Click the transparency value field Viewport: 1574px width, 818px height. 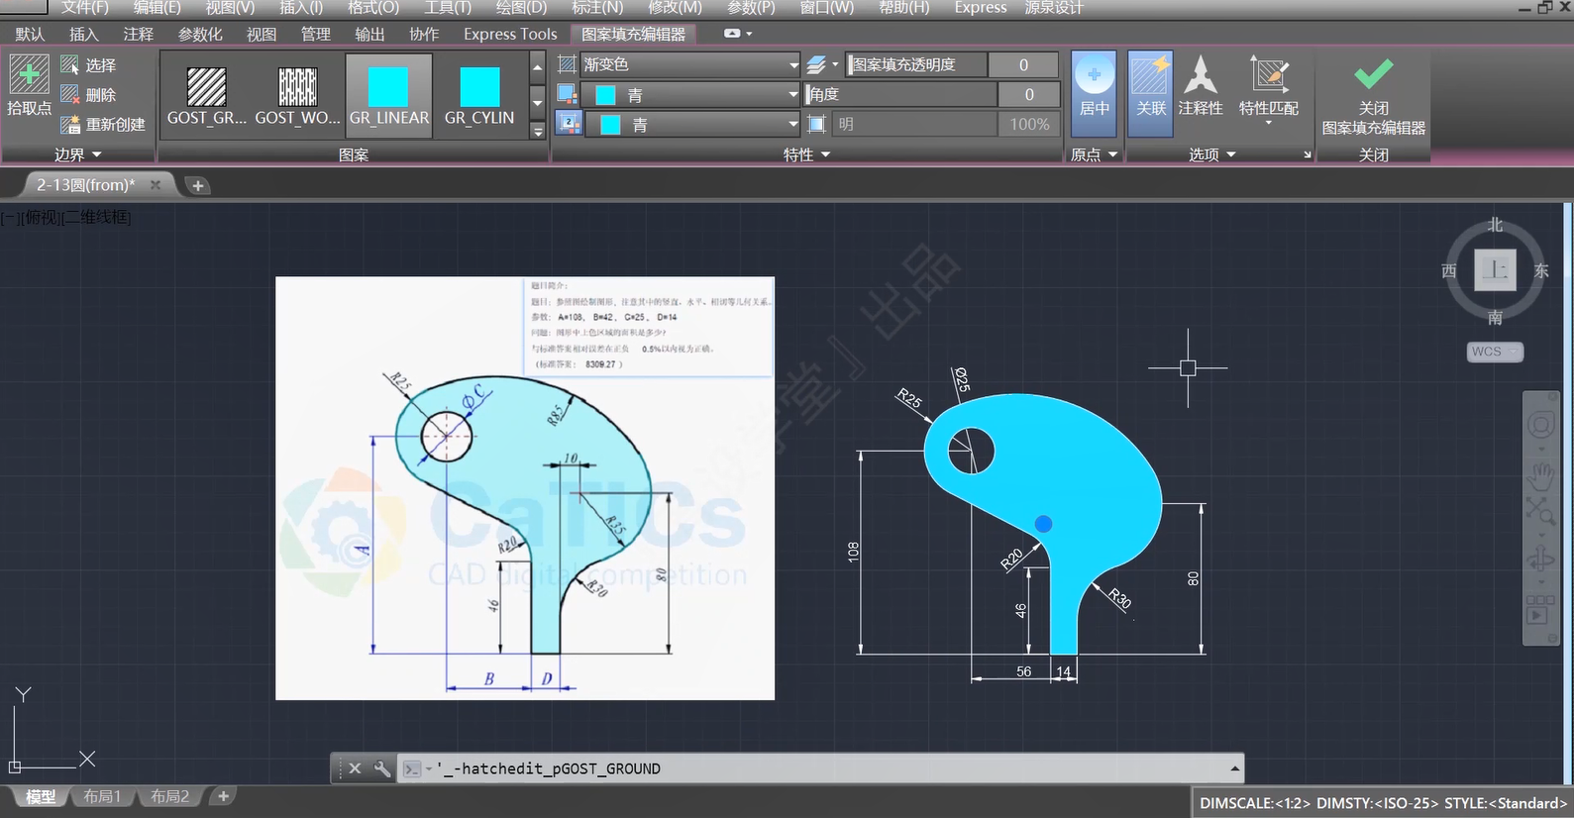[x=1023, y=64]
